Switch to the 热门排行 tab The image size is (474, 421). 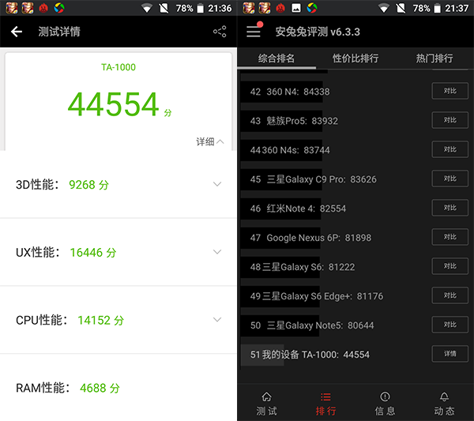click(x=434, y=58)
